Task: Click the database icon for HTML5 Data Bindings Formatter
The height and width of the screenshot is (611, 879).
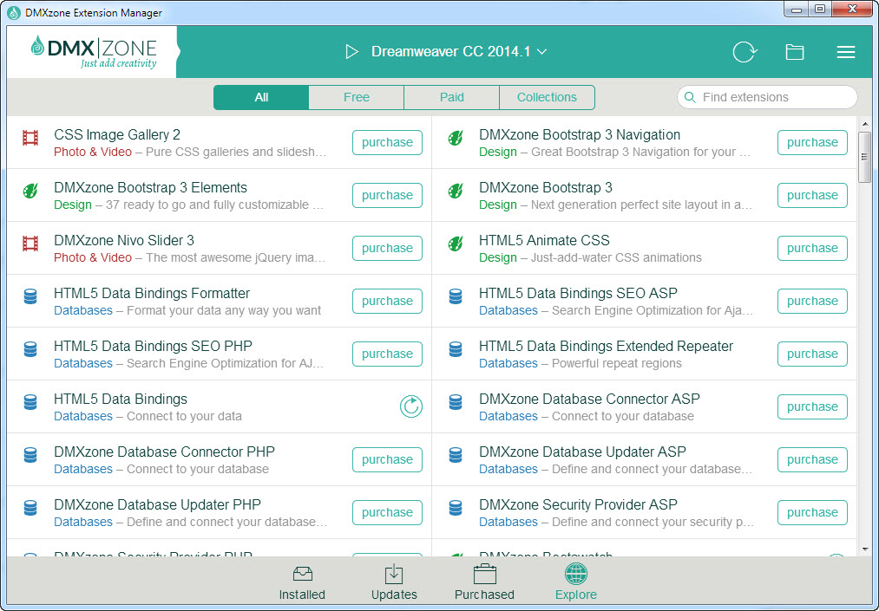Action: pos(30,296)
